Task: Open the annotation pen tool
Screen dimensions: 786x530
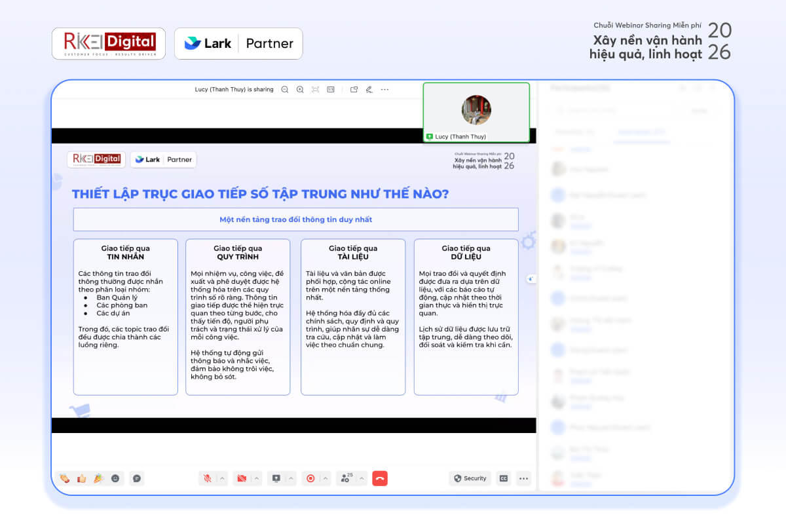Action: (x=367, y=90)
